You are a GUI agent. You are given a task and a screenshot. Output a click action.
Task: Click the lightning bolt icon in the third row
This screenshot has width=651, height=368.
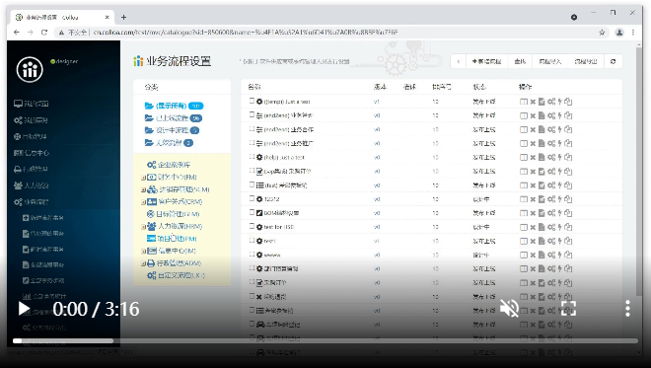[559, 129]
